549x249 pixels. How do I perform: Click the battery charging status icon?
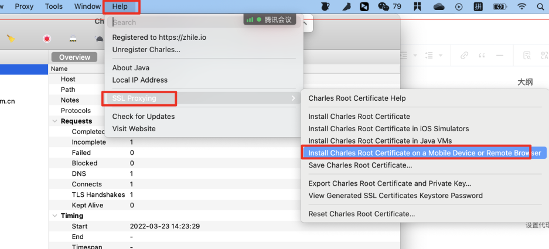coord(499,6)
